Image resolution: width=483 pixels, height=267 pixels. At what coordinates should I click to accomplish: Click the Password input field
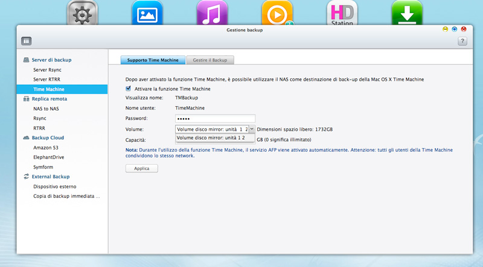click(215, 118)
